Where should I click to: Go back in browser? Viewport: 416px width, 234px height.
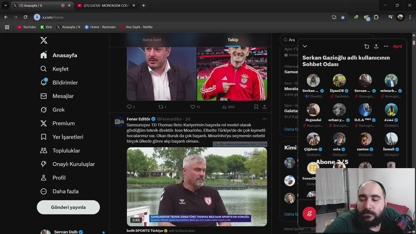[x=6, y=17]
